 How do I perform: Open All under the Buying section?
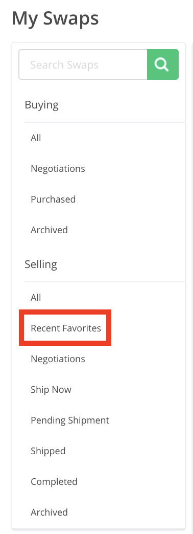[x=36, y=138]
